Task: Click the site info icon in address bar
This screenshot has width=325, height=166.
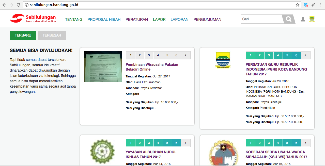Action: pos(27,5)
